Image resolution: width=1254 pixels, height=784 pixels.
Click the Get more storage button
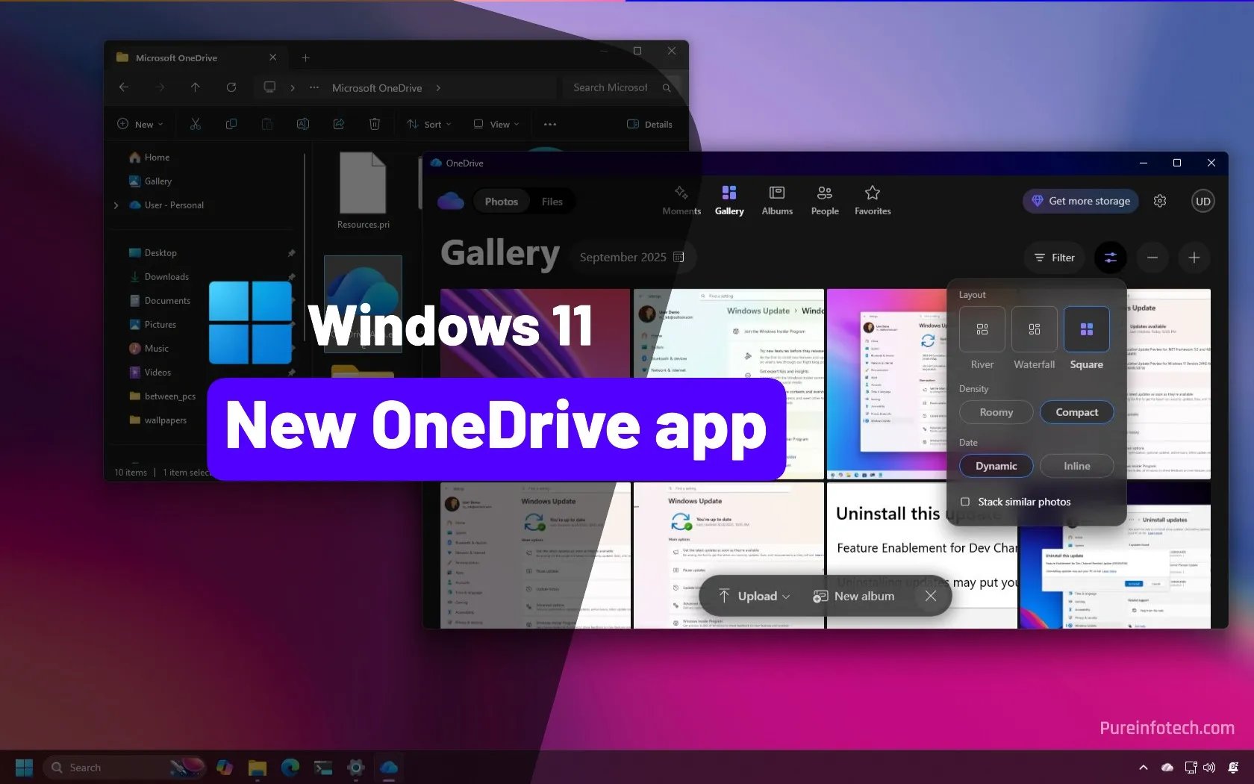coord(1079,200)
